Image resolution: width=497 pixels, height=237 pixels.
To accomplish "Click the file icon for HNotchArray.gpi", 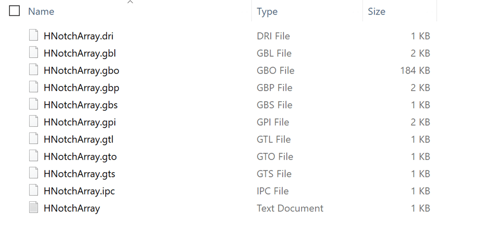I will pyautogui.click(x=33, y=122).
